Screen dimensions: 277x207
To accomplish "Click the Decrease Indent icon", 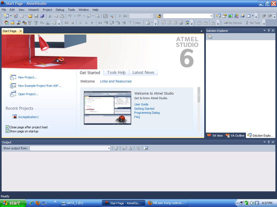I will click(x=264, y=16).
